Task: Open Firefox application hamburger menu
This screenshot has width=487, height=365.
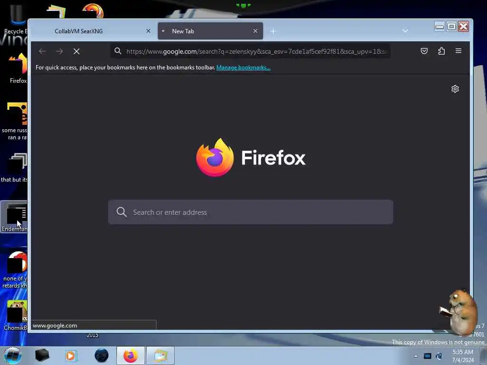Action: tap(458, 51)
